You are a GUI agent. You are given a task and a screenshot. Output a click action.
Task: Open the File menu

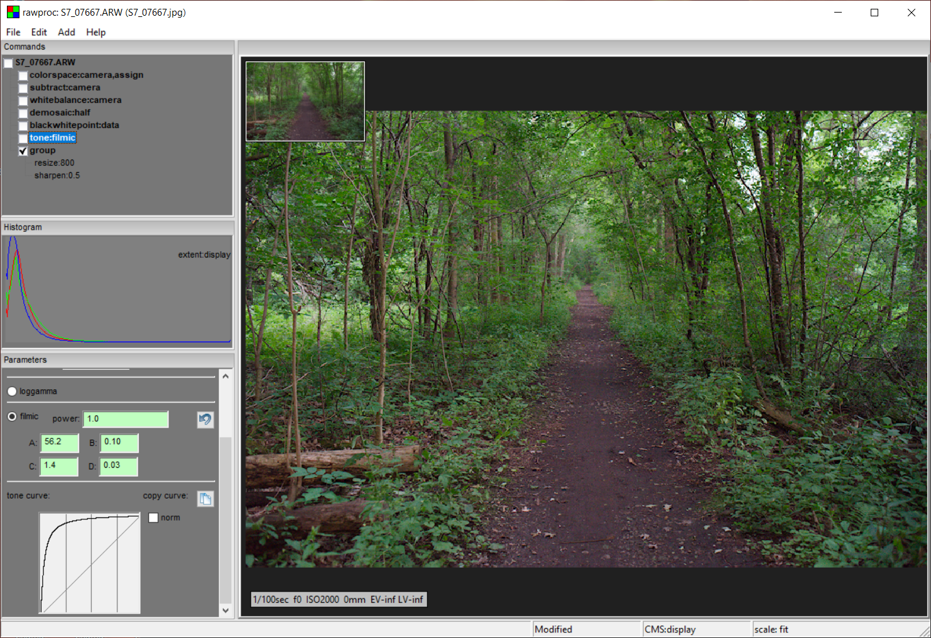tap(13, 32)
